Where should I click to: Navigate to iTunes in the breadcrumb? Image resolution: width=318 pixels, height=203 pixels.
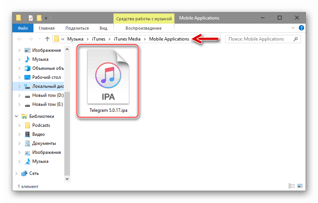[x=98, y=39]
